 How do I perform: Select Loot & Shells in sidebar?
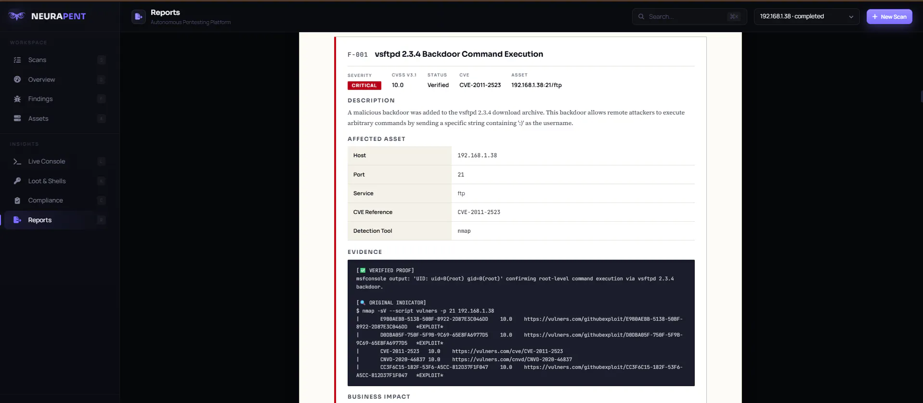pos(60,181)
